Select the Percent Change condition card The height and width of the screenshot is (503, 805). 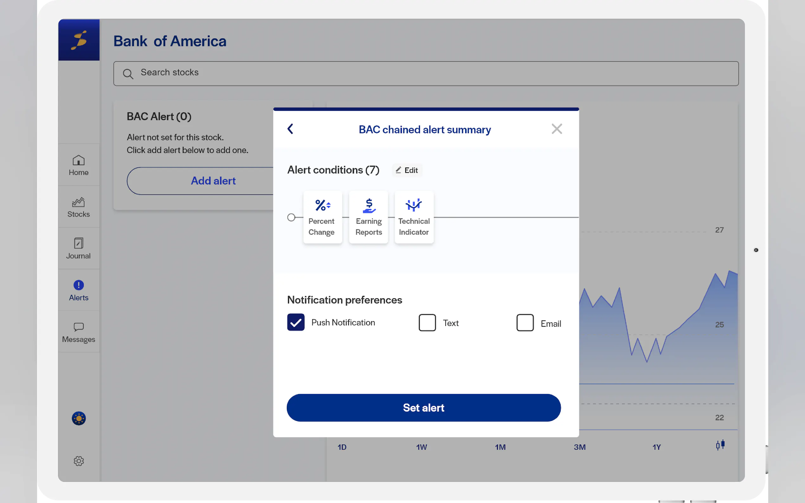322,217
